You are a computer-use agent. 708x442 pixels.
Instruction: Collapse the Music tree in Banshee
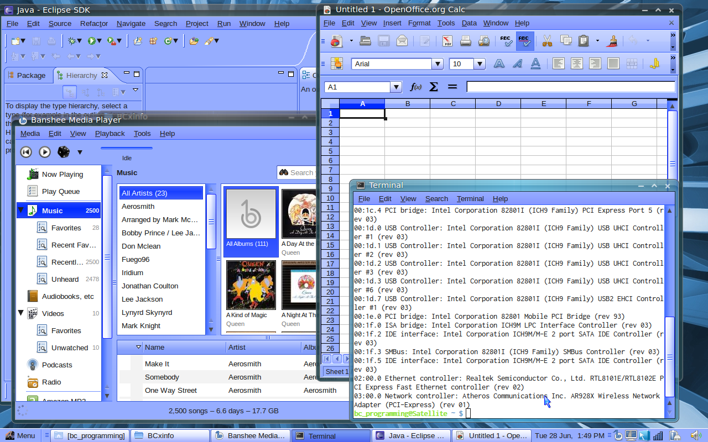[x=21, y=211]
